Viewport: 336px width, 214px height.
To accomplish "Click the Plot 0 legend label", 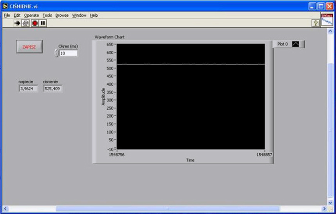I will (x=282, y=44).
